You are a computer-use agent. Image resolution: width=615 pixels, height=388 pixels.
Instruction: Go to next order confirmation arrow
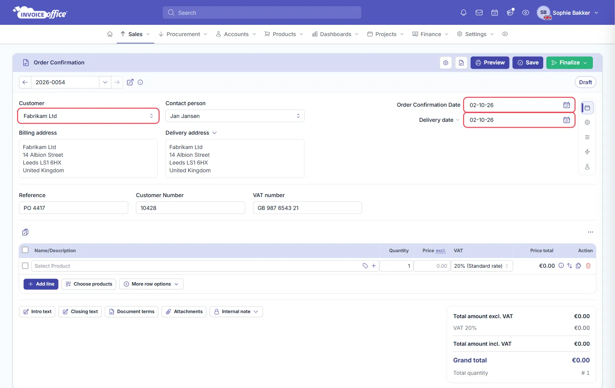pos(117,82)
